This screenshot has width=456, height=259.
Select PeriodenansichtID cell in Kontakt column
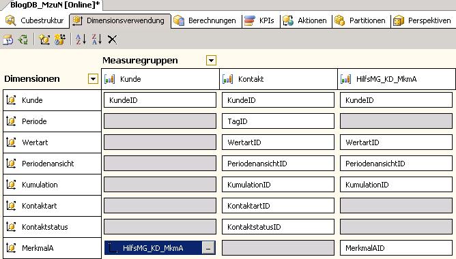click(278, 164)
